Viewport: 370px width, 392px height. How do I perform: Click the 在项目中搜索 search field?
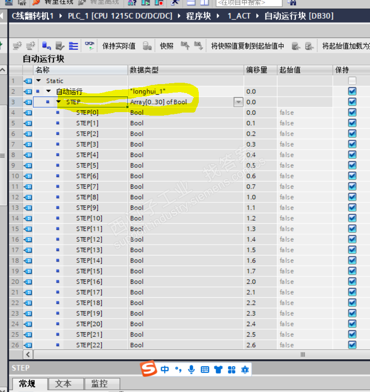point(249,3)
